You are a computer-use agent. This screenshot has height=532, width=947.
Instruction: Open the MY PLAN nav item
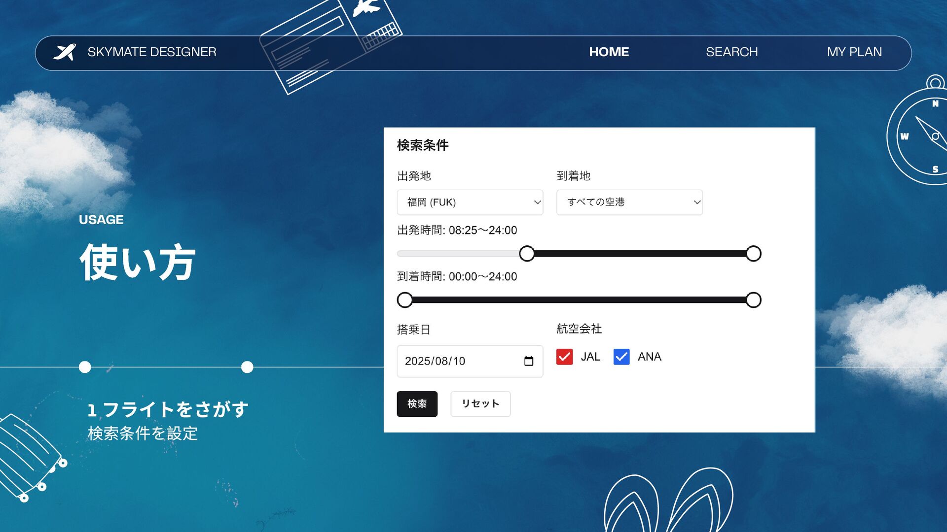pyautogui.click(x=854, y=52)
